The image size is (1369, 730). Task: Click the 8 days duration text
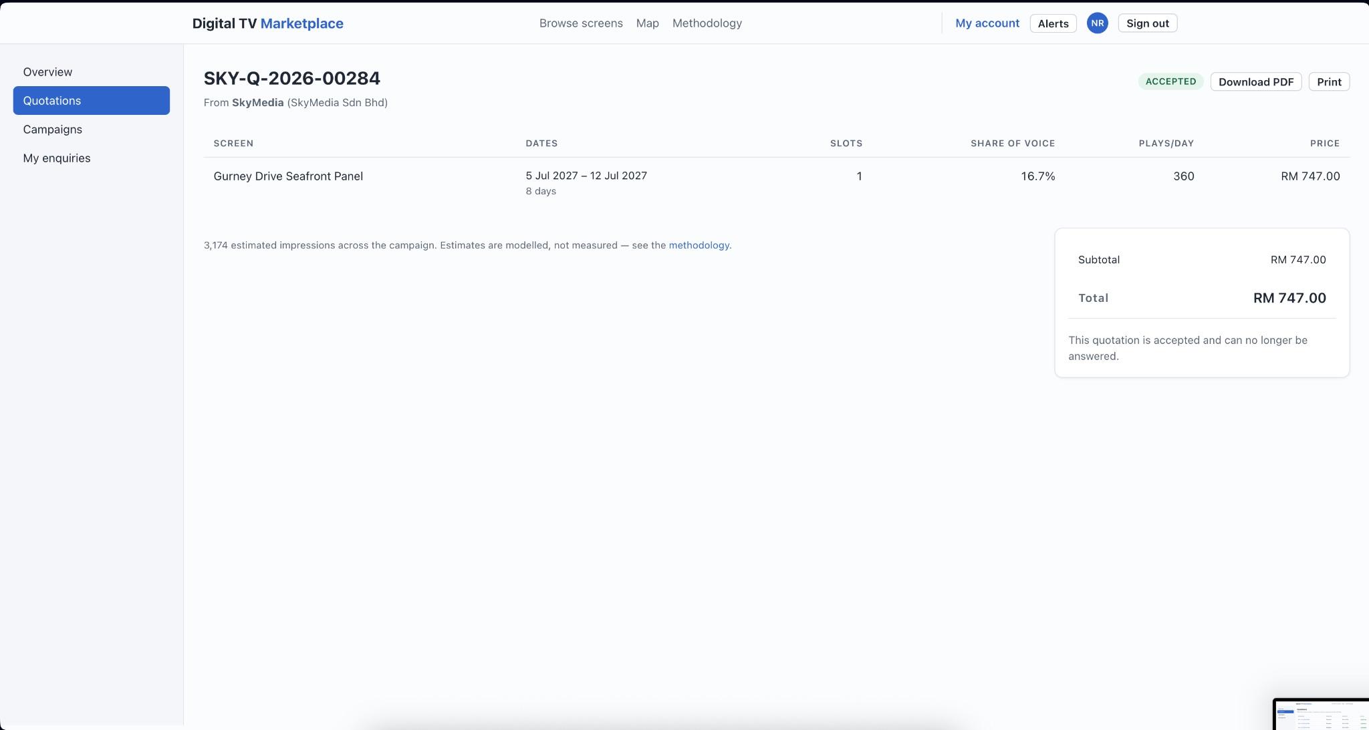[x=541, y=191]
